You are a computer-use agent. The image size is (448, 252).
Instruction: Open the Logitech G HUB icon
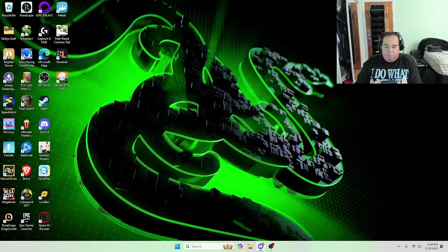point(44,35)
